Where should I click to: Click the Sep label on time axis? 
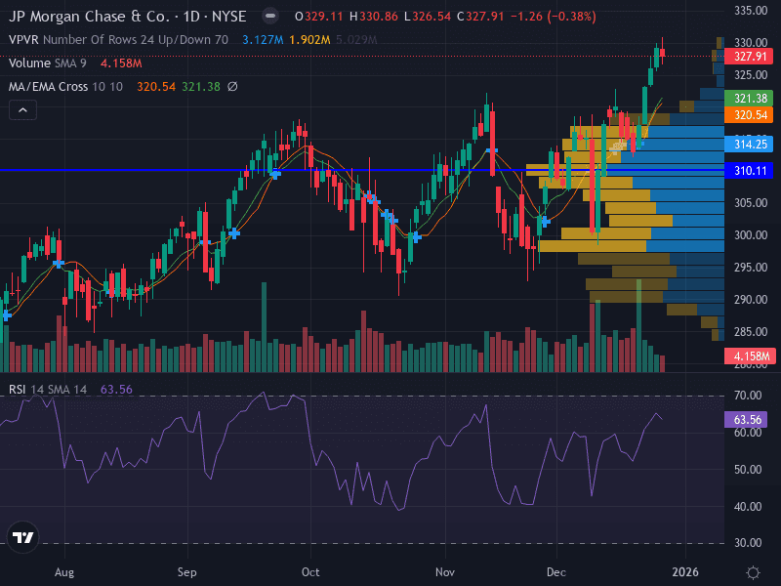187,572
